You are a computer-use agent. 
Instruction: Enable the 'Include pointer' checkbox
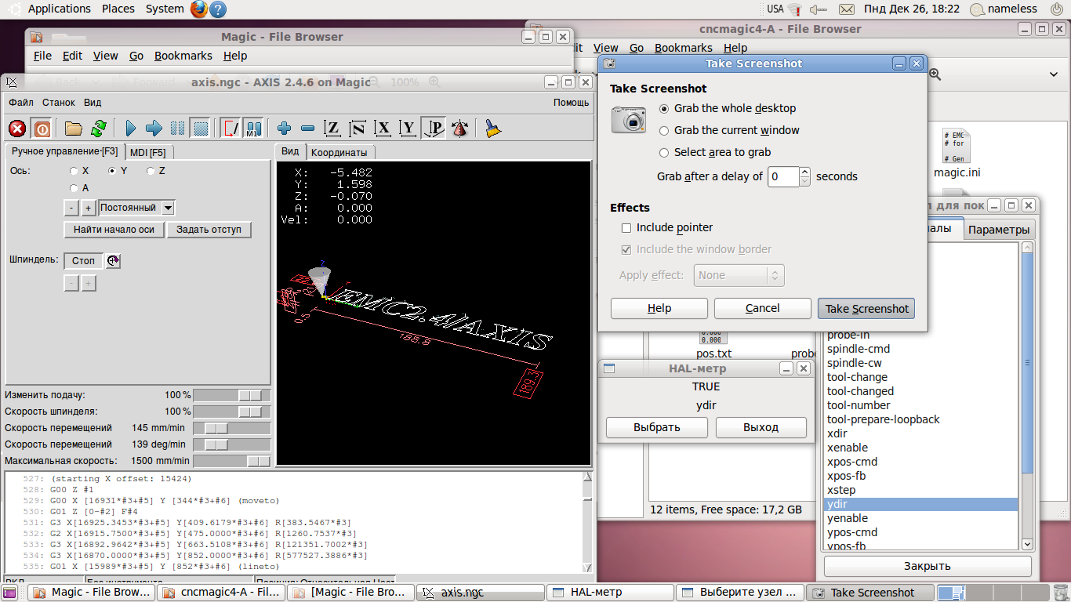coord(626,228)
